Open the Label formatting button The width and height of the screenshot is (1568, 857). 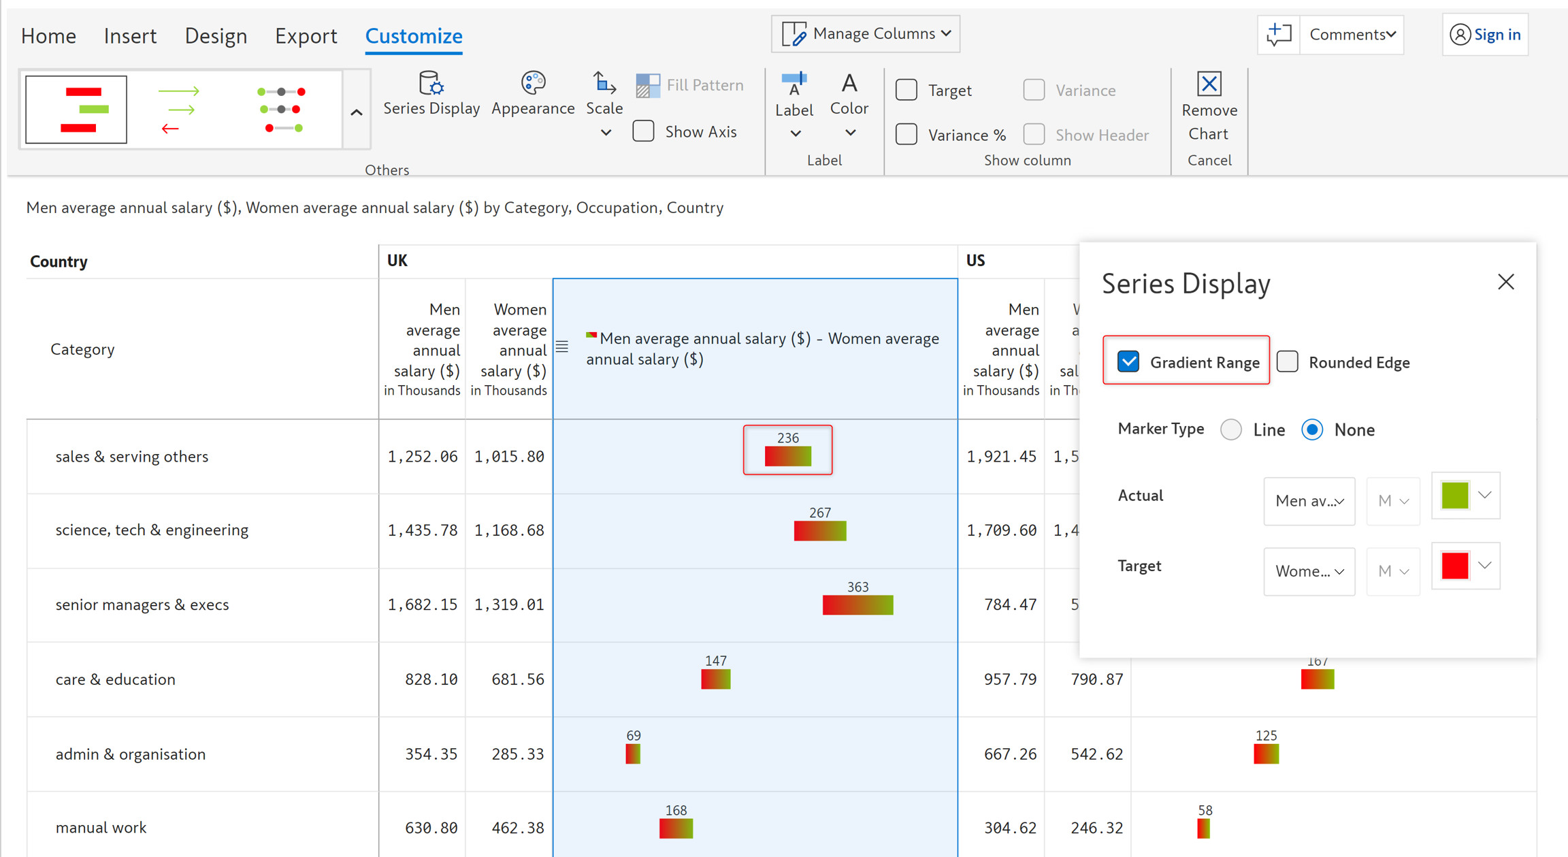(x=794, y=103)
